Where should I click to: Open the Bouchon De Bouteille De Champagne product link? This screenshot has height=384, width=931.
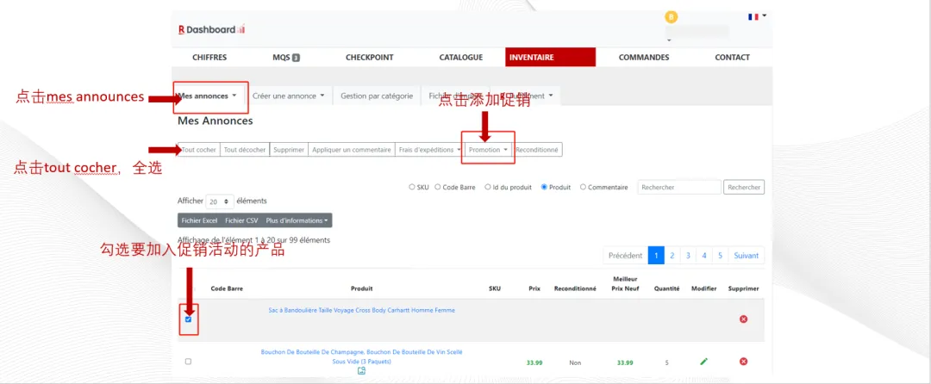click(x=361, y=356)
